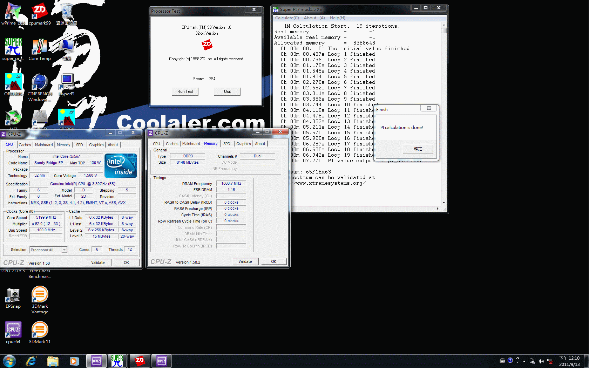Switch to CPU-Z taskbar button beside Media Player

[x=96, y=361]
